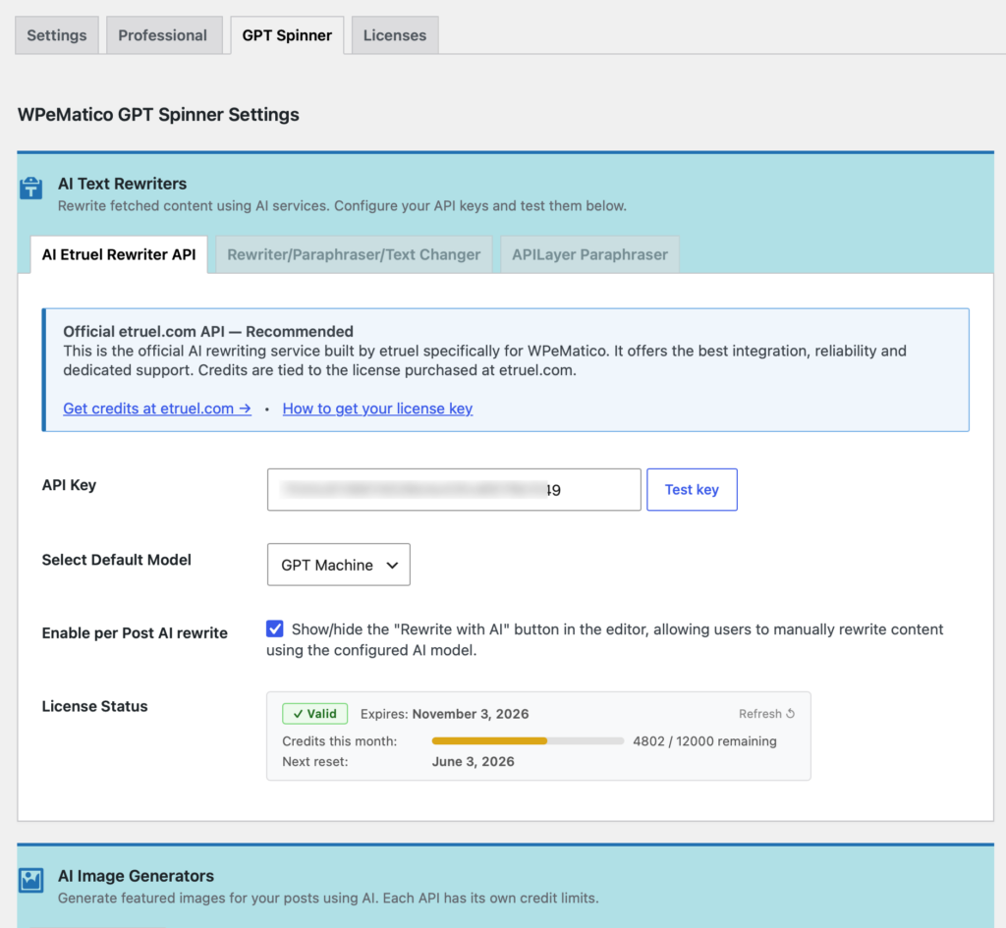Click the AI Text Rewriters heading

point(122,184)
